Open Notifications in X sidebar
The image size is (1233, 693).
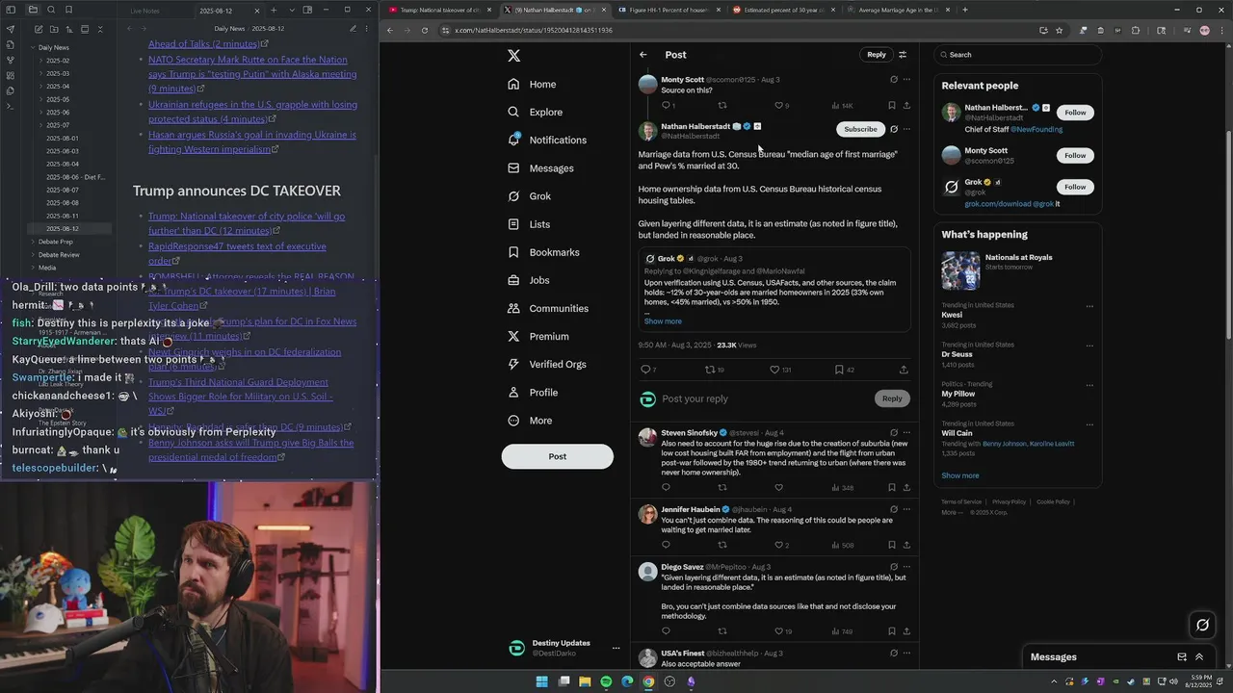point(547,140)
